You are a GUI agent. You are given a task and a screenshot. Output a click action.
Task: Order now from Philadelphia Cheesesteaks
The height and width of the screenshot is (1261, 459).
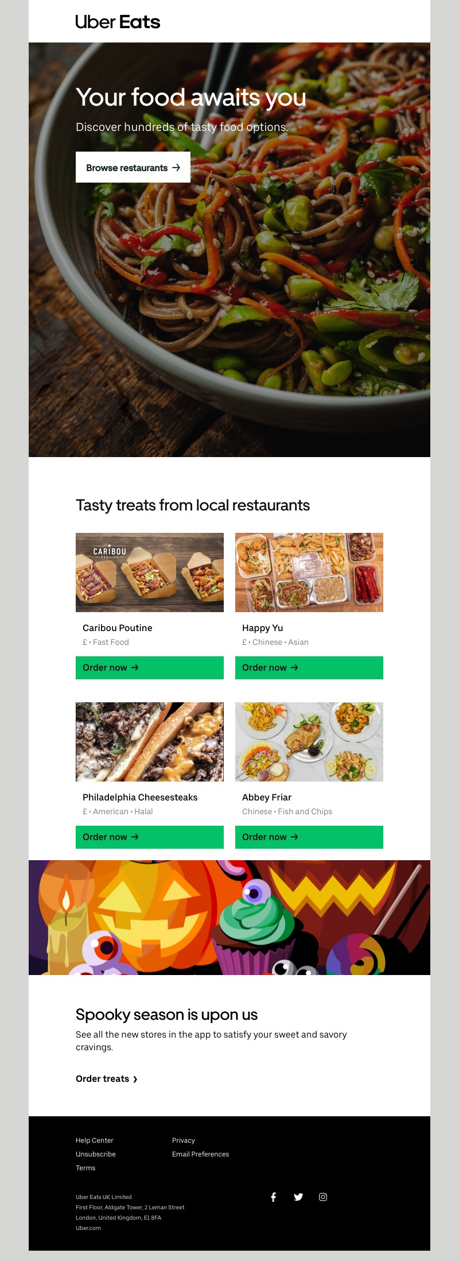tap(150, 837)
